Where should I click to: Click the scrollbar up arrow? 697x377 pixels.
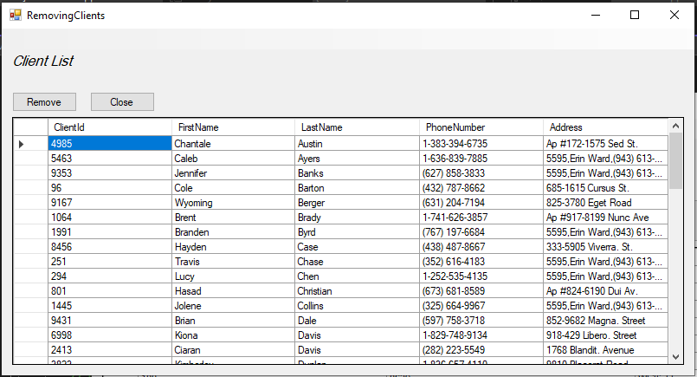click(675, 126)
